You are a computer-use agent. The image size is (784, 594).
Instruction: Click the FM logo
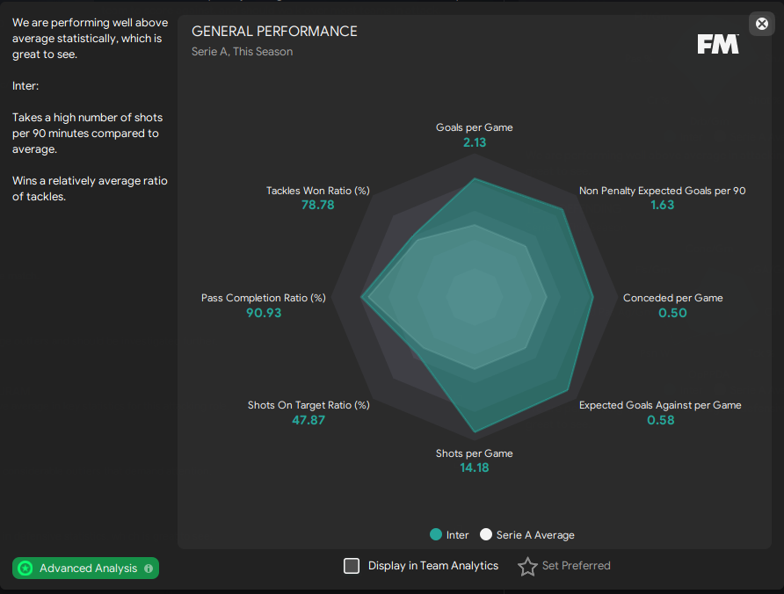tap(718, 44)
